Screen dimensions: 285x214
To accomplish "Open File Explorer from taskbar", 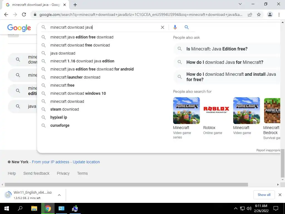I will pyautogui.click(x=34, y=208).
